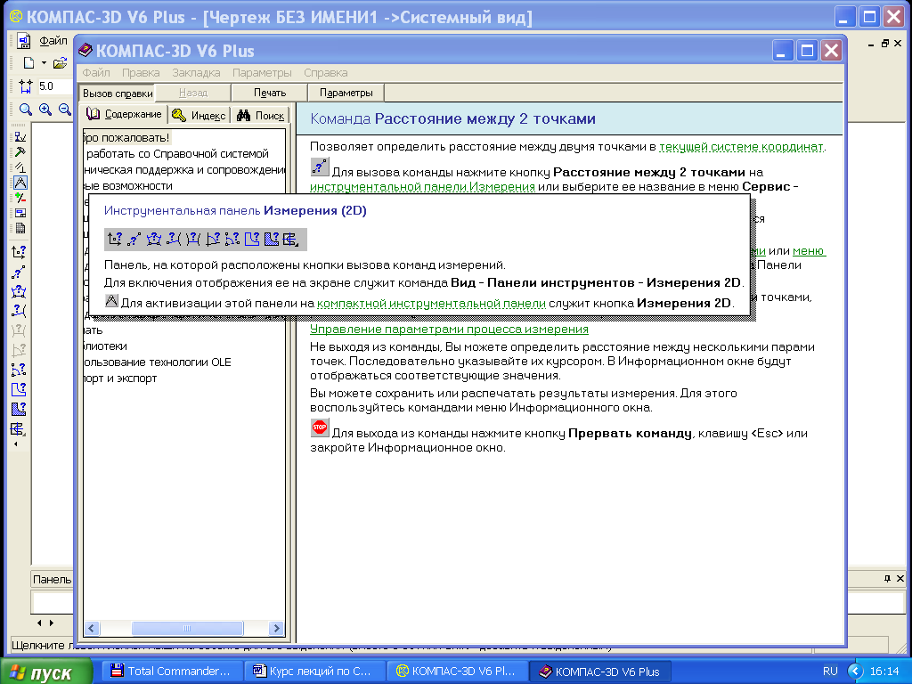The height and width of the screenshot is (684, 912).
Task: Select the Distance from curve to point tool
Action: point(19,311)
